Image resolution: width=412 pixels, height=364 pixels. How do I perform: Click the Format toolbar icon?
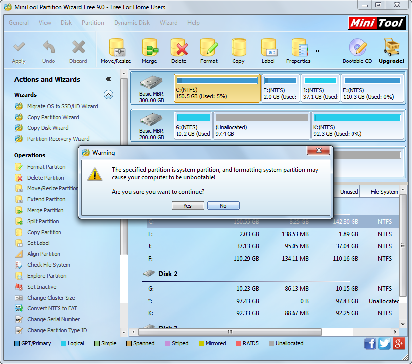tap(209, 47)
